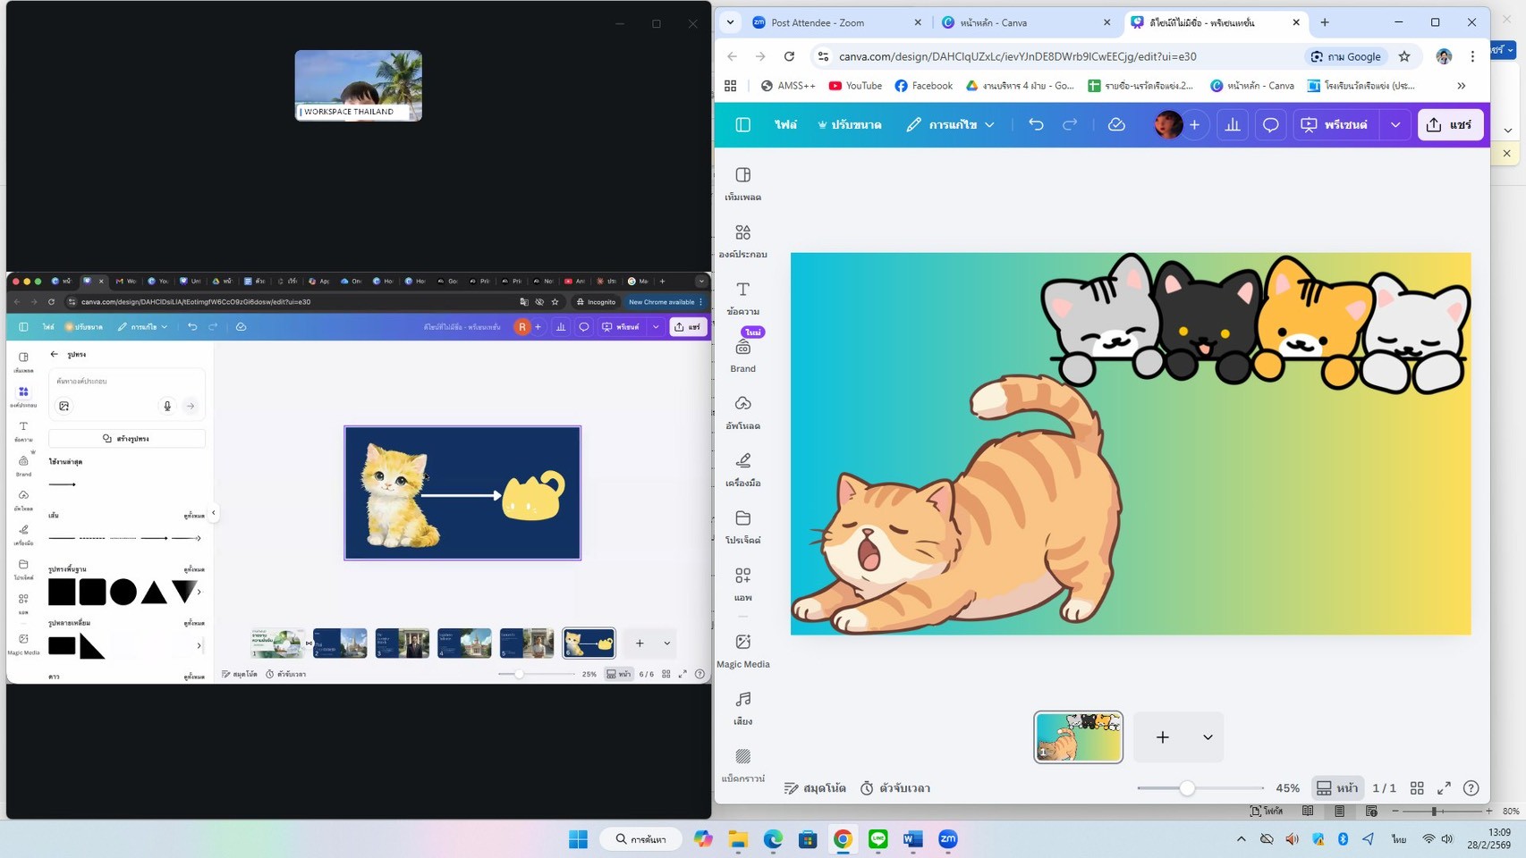This screenshot has width=1526, height=858.
Task: Open the comments speech bubble icon
Action: click(x=1270, y=125)
